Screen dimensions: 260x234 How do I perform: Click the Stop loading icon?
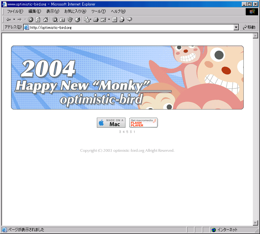[x=31, y=19]
